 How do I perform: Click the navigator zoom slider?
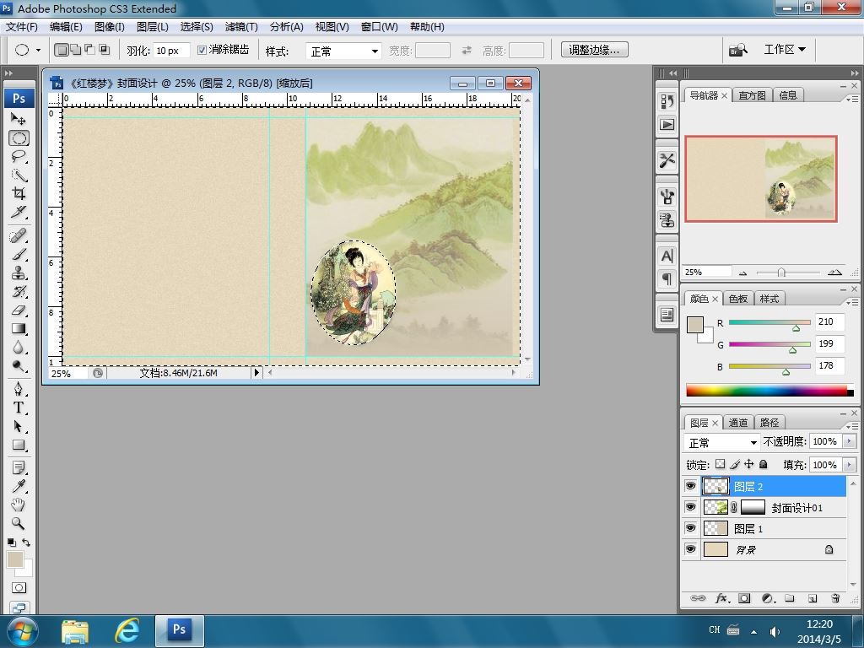pos(788,273)
